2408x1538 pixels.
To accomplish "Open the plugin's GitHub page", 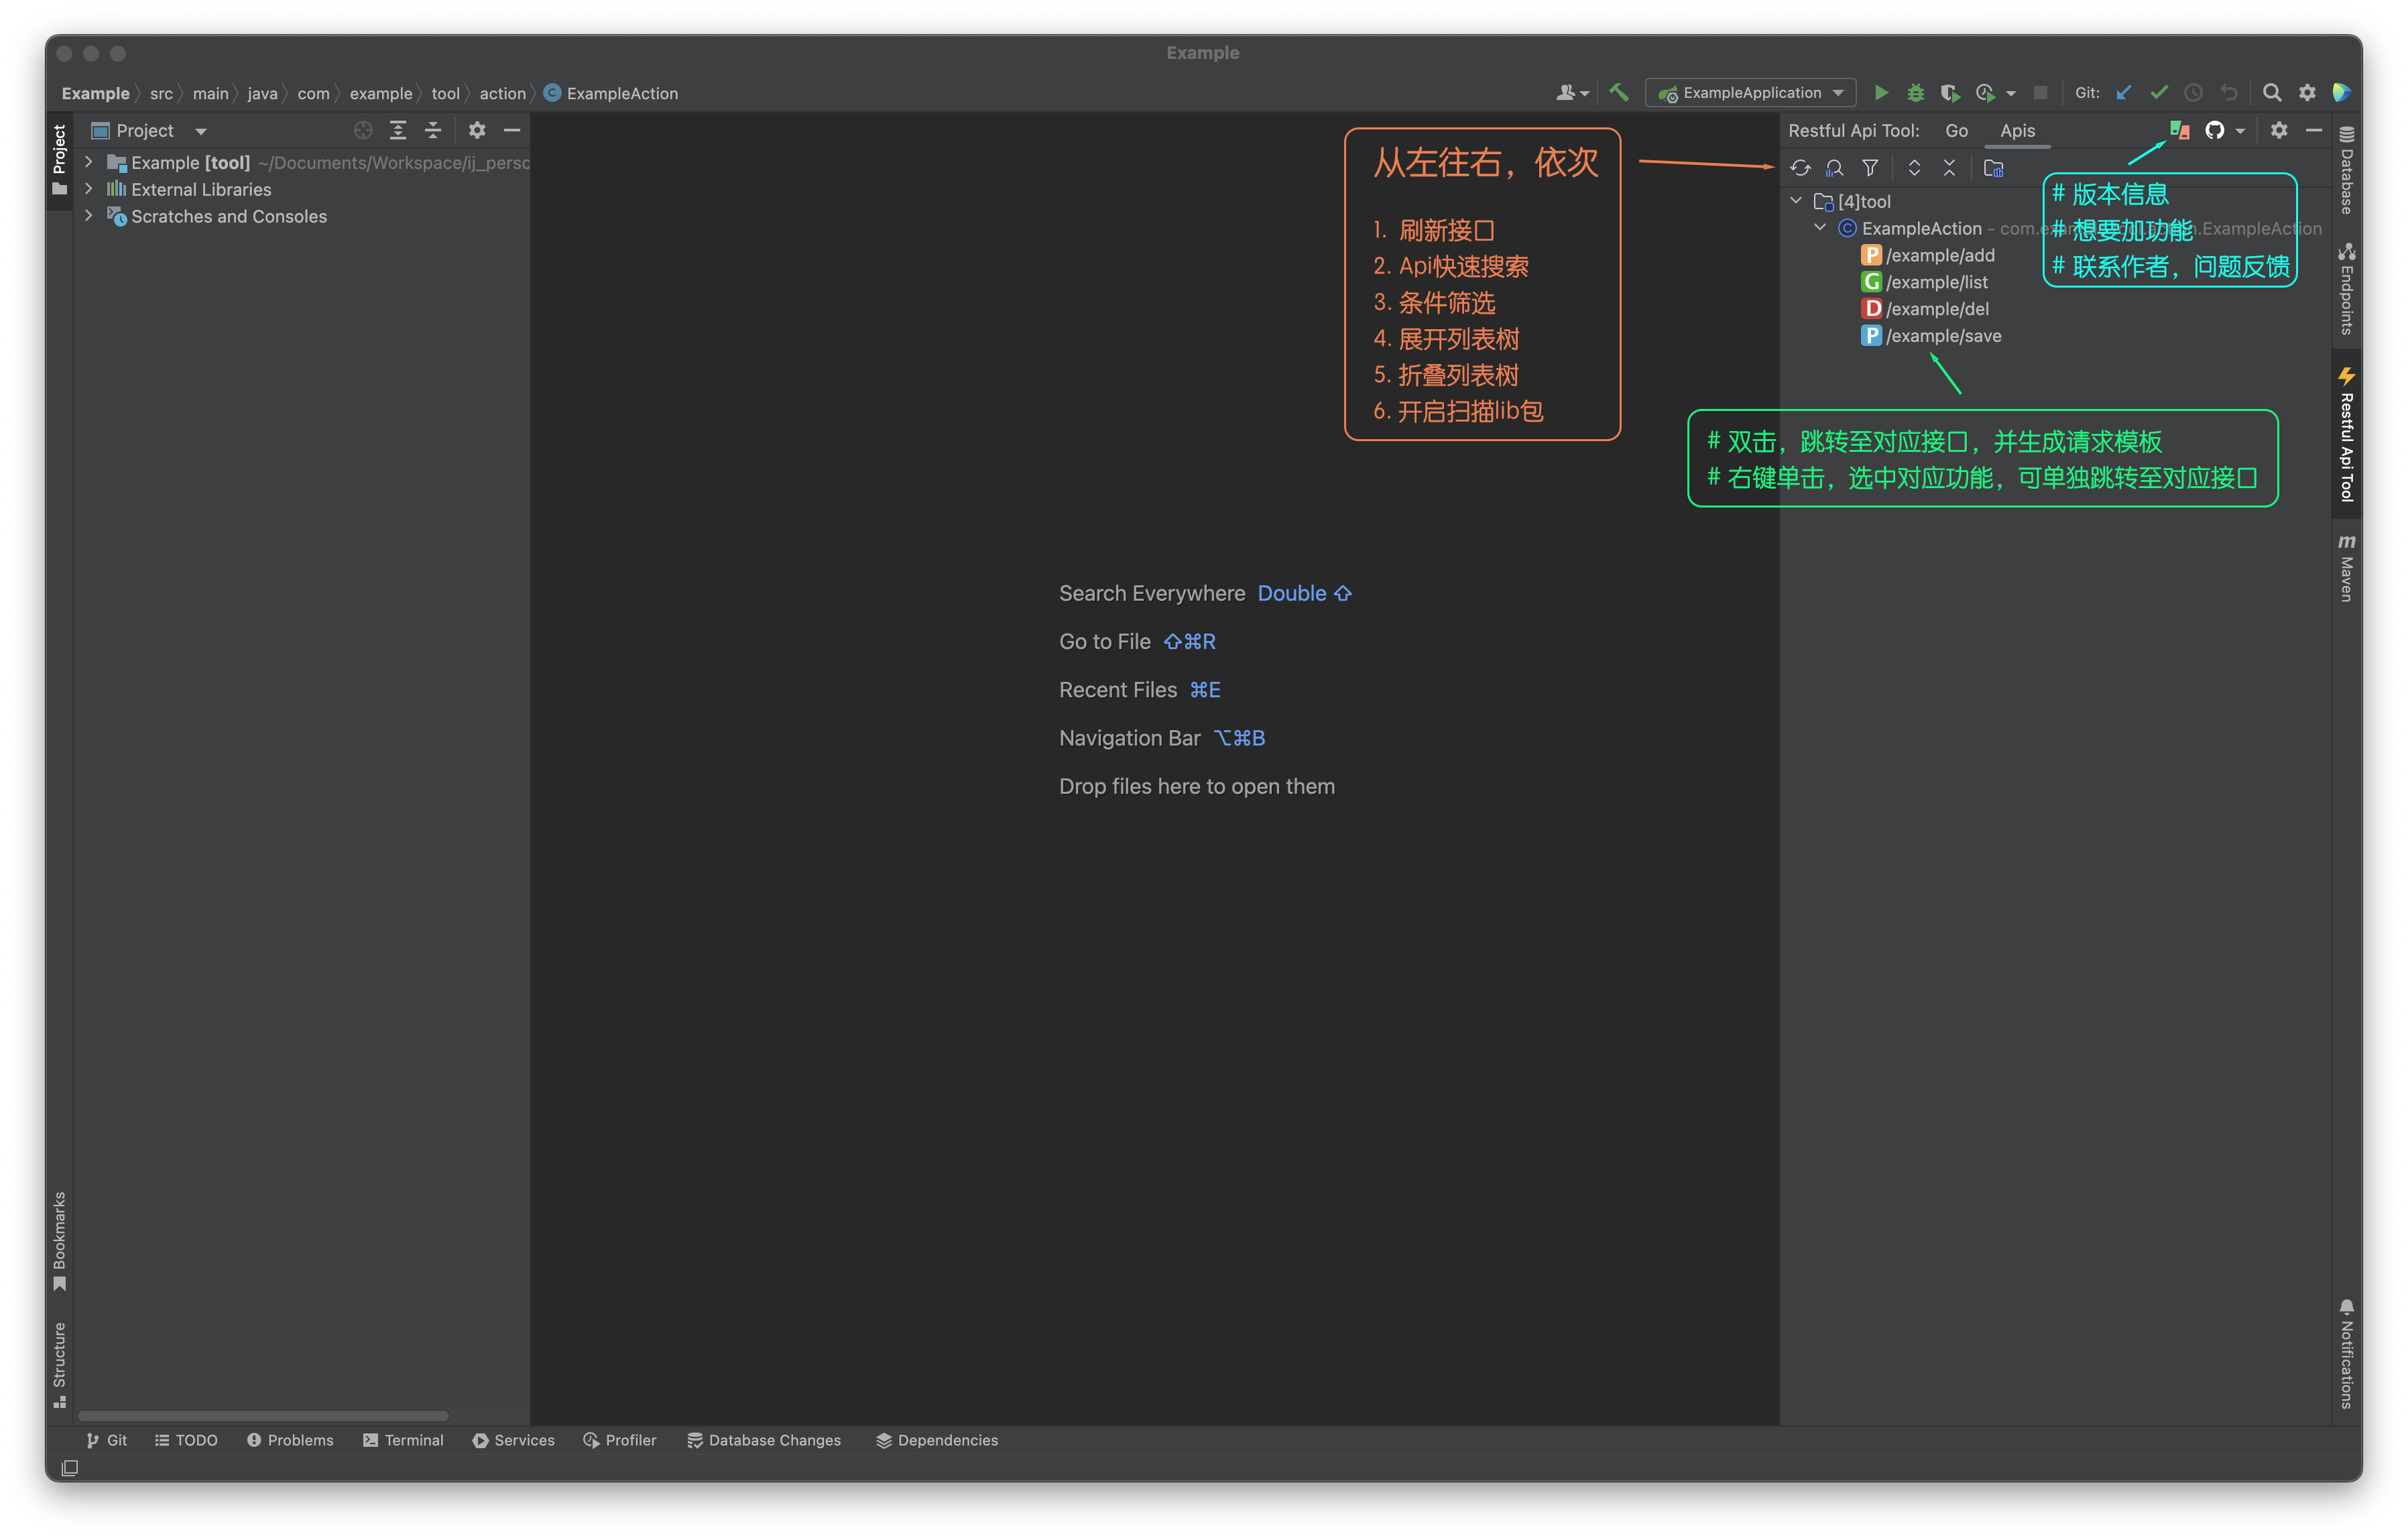I will tap(2215, 130).
